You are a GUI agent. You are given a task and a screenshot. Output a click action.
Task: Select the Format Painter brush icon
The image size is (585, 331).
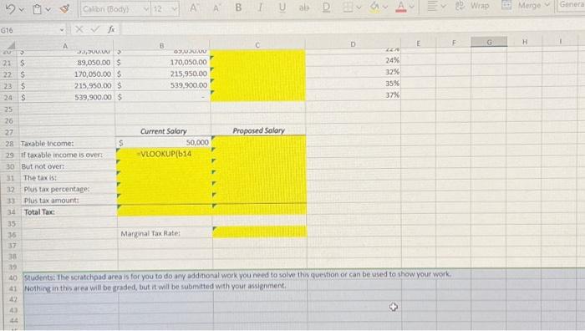point(64,8)
